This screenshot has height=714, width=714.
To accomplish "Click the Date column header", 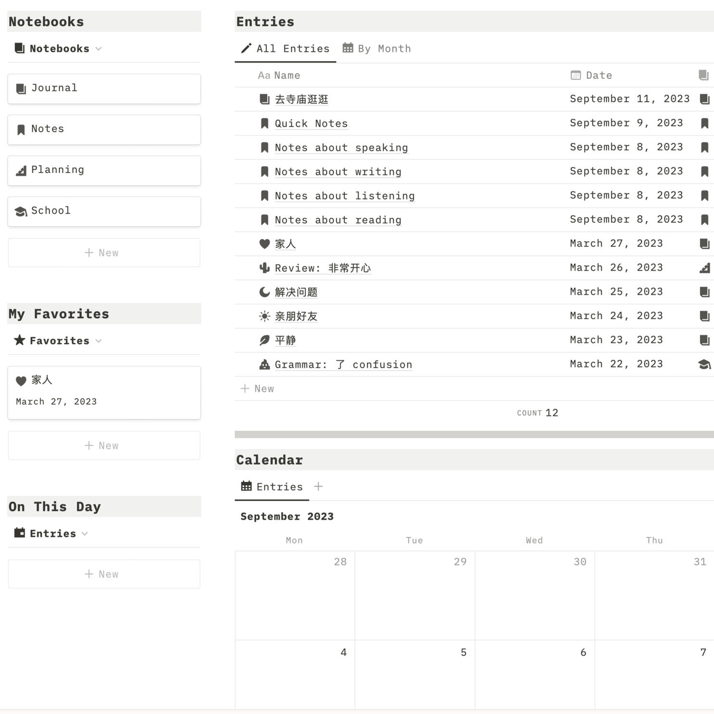I will point(599,75).
